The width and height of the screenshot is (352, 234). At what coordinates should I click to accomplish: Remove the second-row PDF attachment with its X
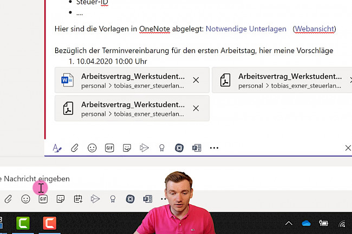pos(196,109)
